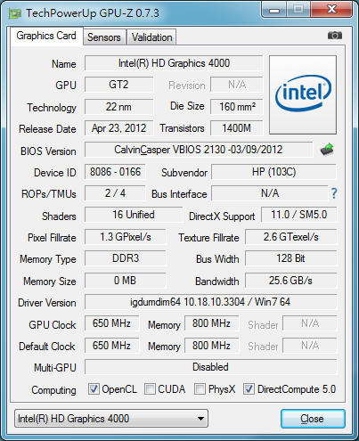This screenshot has height=441, width=359.
Task: Click the GPU field showing GT2
Action: coord(119,85)
